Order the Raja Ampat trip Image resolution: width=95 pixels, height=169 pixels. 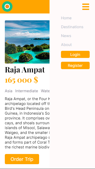click(x=22, y=159)
